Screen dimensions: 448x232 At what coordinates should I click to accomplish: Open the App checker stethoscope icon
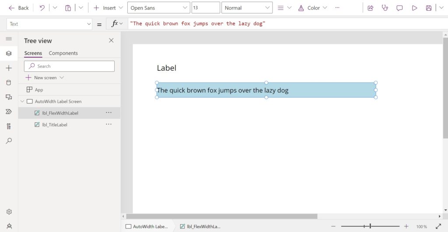point(385,8)
